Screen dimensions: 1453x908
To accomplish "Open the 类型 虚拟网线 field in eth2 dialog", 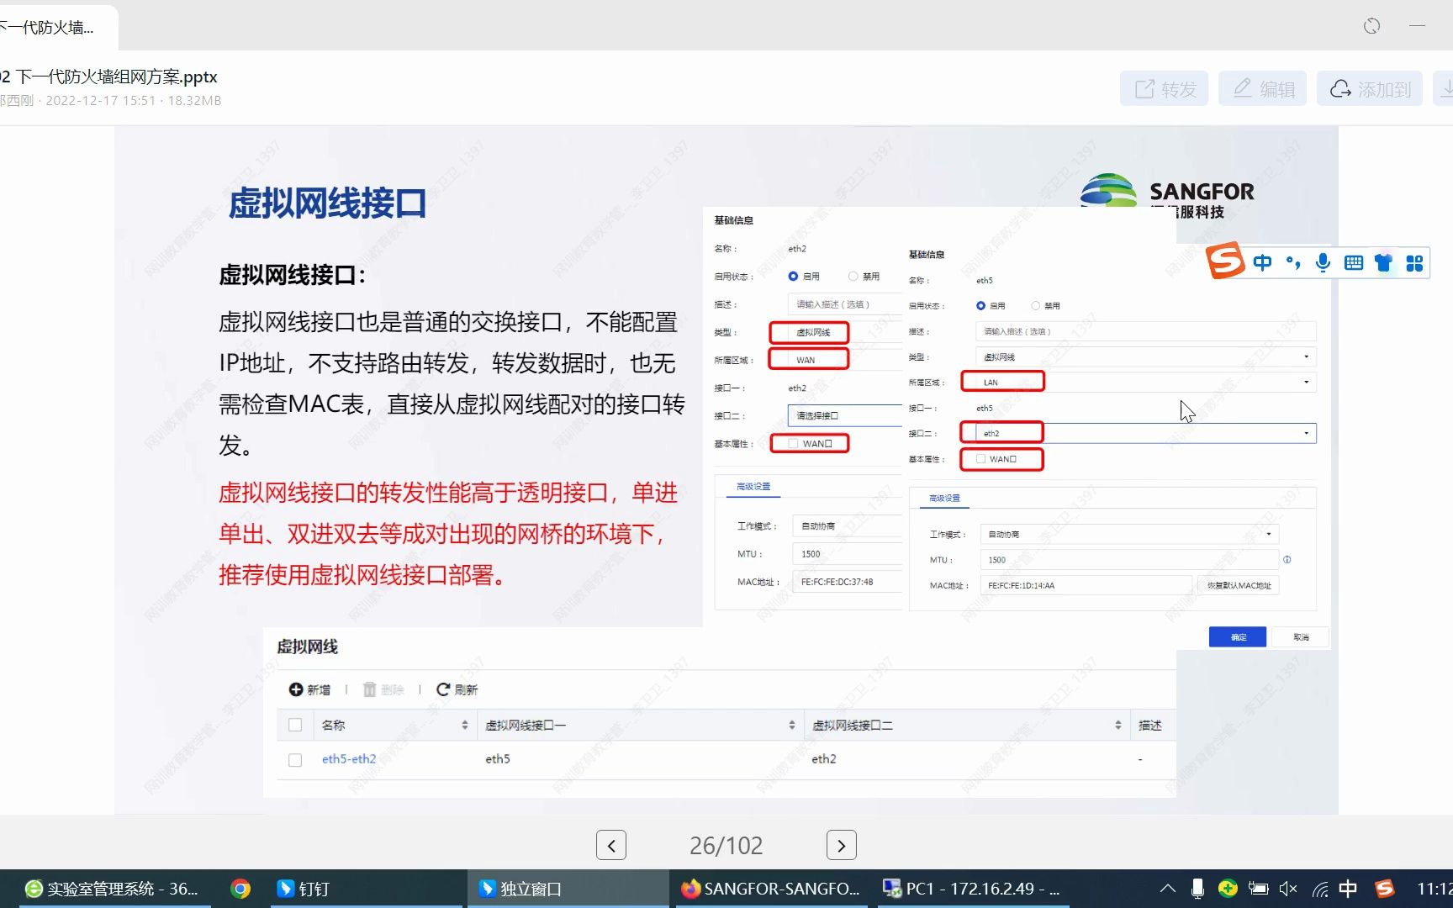I will pos(844,332).
